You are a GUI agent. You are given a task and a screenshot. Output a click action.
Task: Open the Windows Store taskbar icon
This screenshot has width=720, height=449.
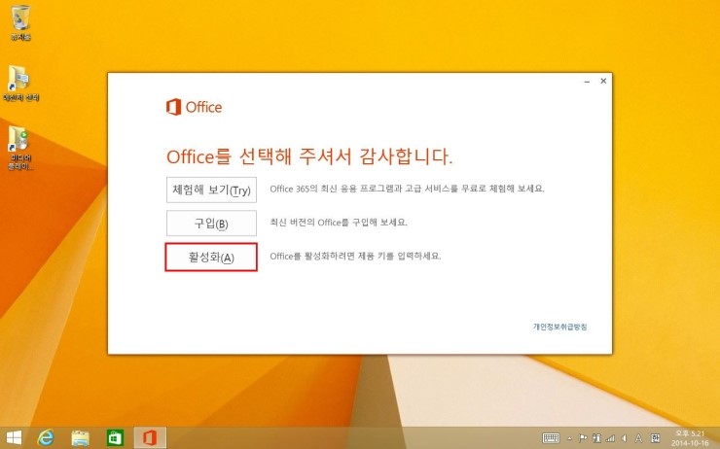point(115,437)
